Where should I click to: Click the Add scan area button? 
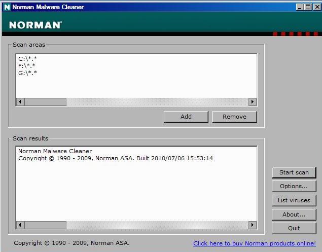coord(186,117)
